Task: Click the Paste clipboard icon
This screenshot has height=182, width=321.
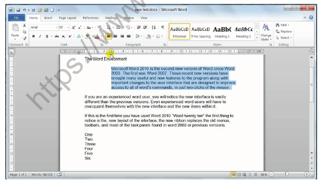Action: pos(15,27)
